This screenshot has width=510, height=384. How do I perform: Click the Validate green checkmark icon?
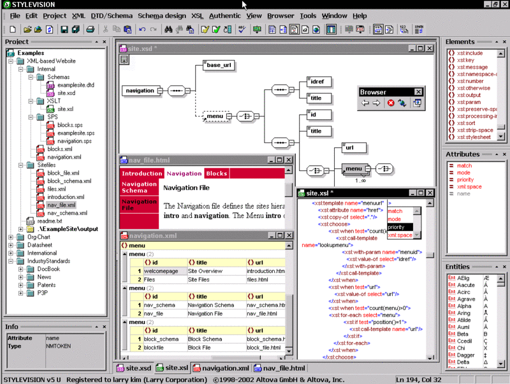tap(216, 29)
